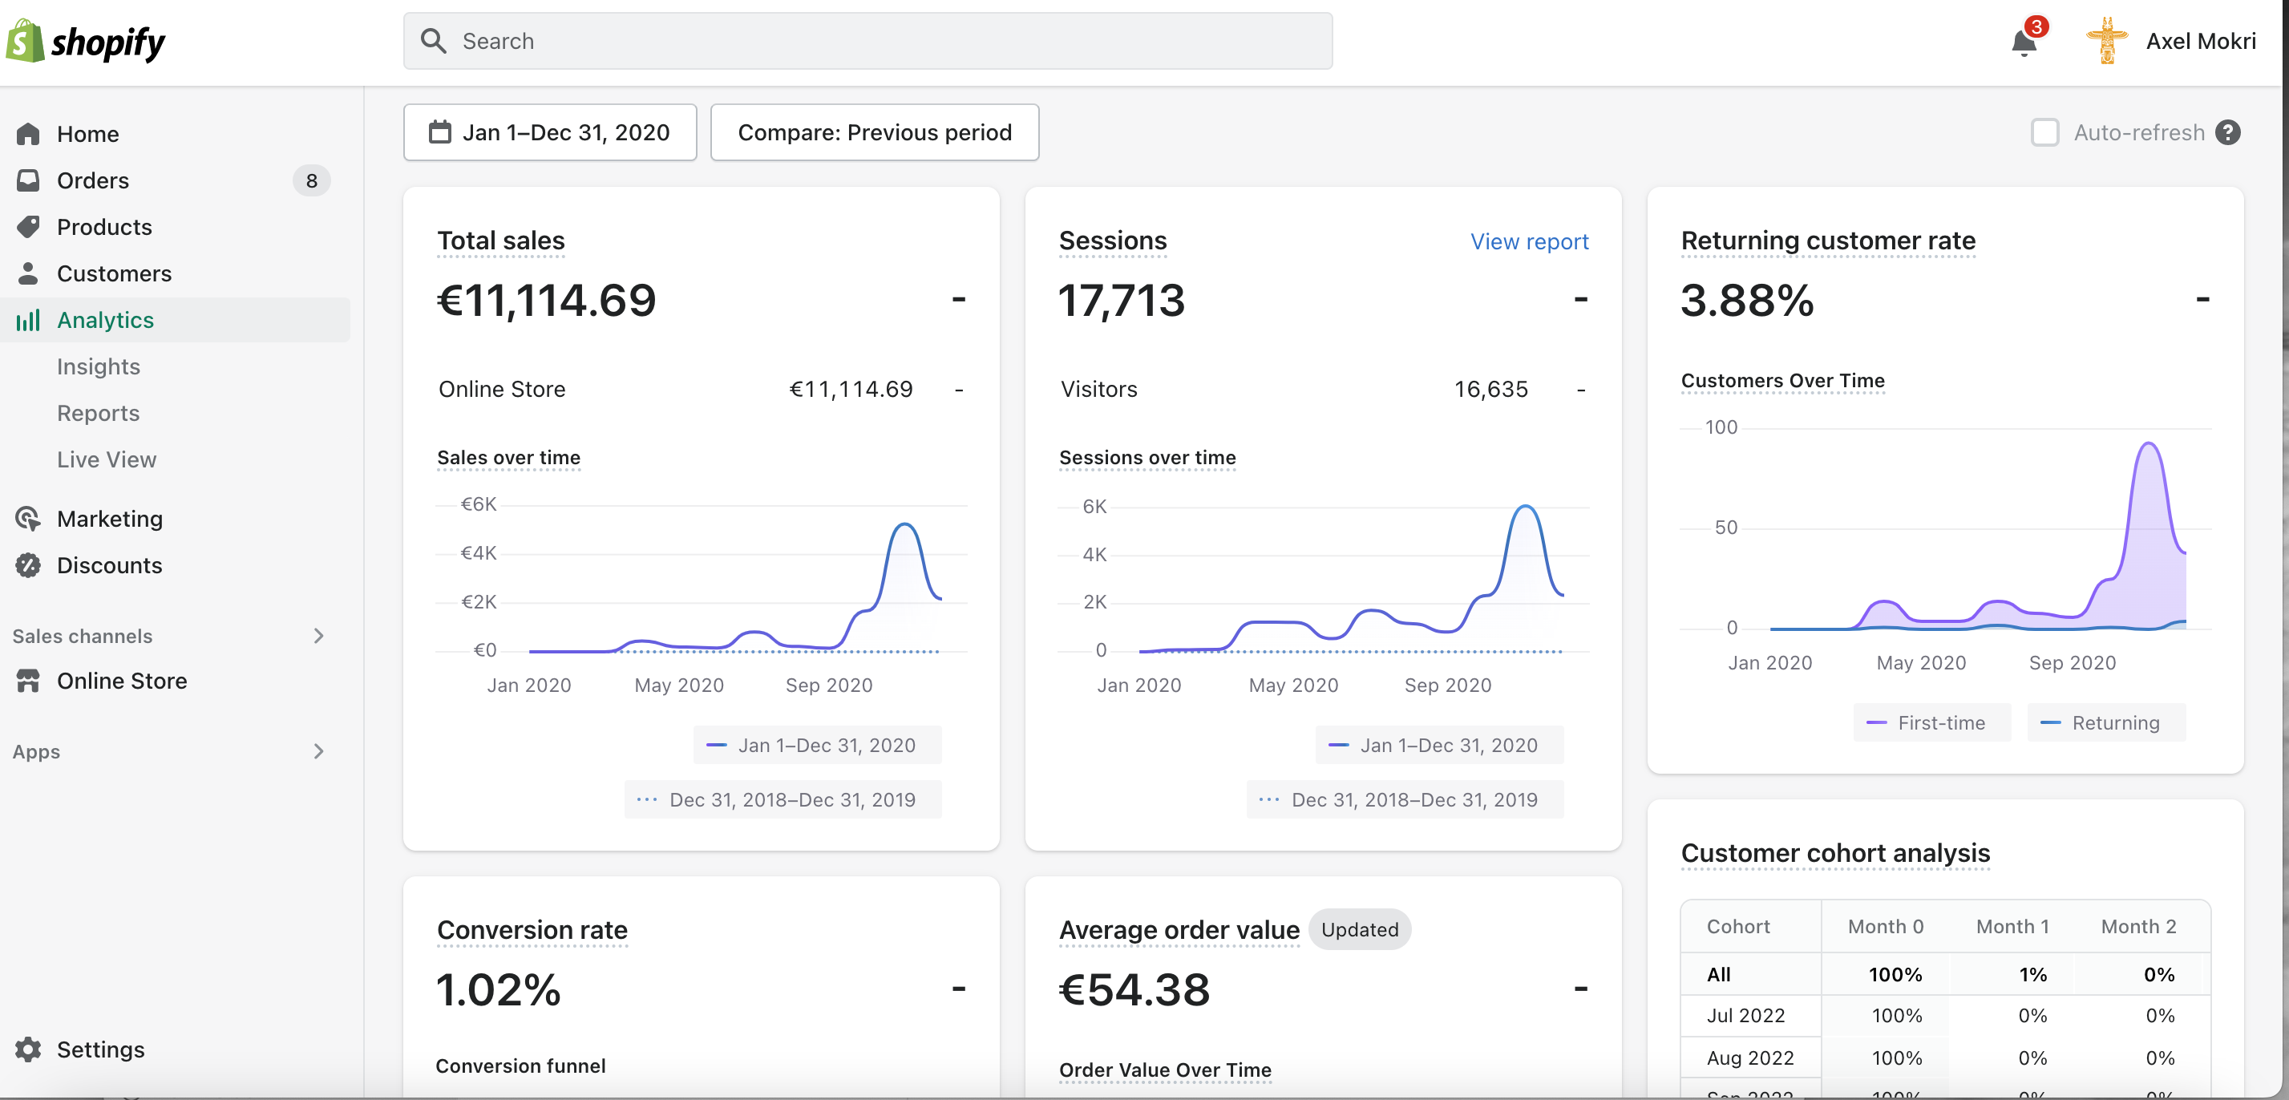
Task: Go to Reports in sidebar
Action: pyautogui.click(x=98, y=413)
